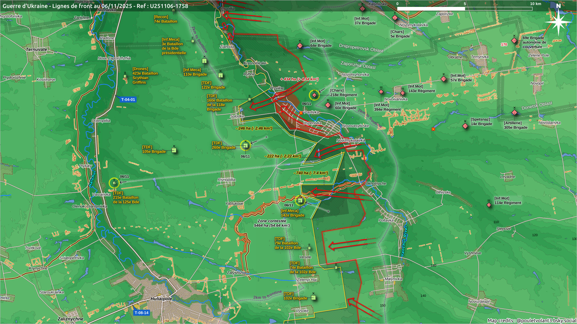Click the circled 218e Régiment tank marker

[314, 95]
